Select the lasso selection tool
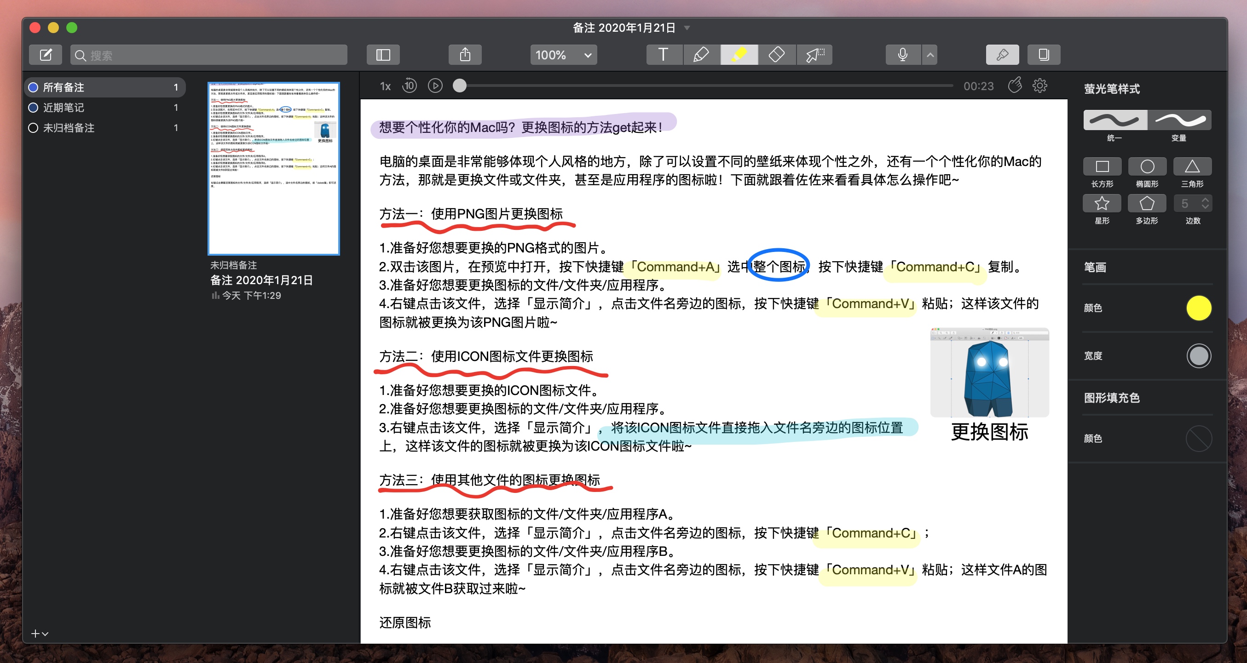The height and width of the screenshot is (663, 1247). click(814, 55)
